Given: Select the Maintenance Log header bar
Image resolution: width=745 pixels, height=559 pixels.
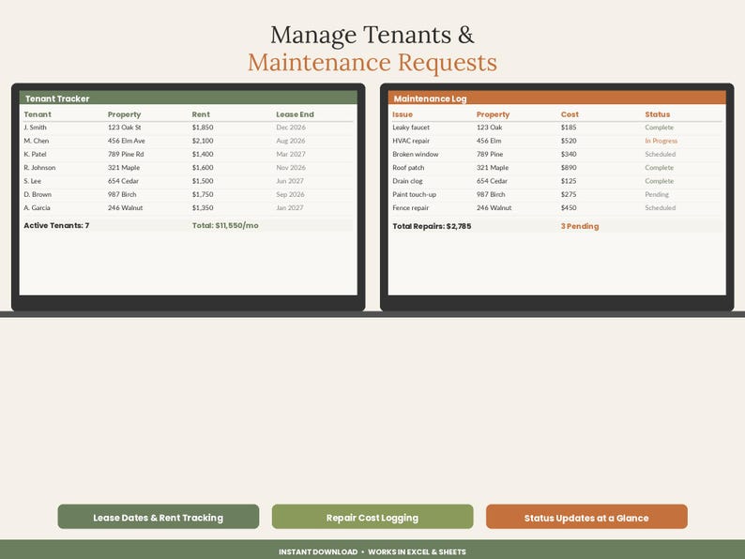Looking at the screenshot, I should pyautogui.click(x=556, y=98).
